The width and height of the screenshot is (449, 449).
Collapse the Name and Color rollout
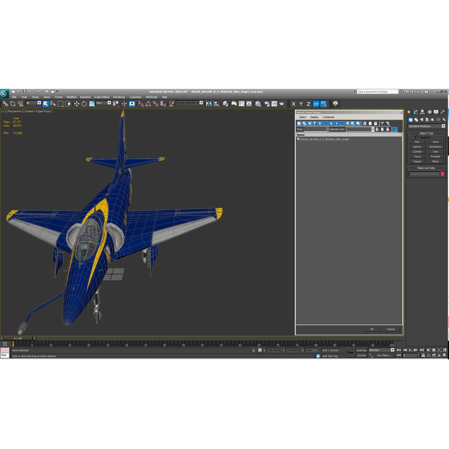coord(426,168)
